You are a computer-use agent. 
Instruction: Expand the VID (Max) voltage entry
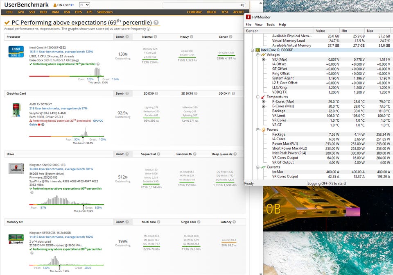pyautogui.click(x=263, y=59)
